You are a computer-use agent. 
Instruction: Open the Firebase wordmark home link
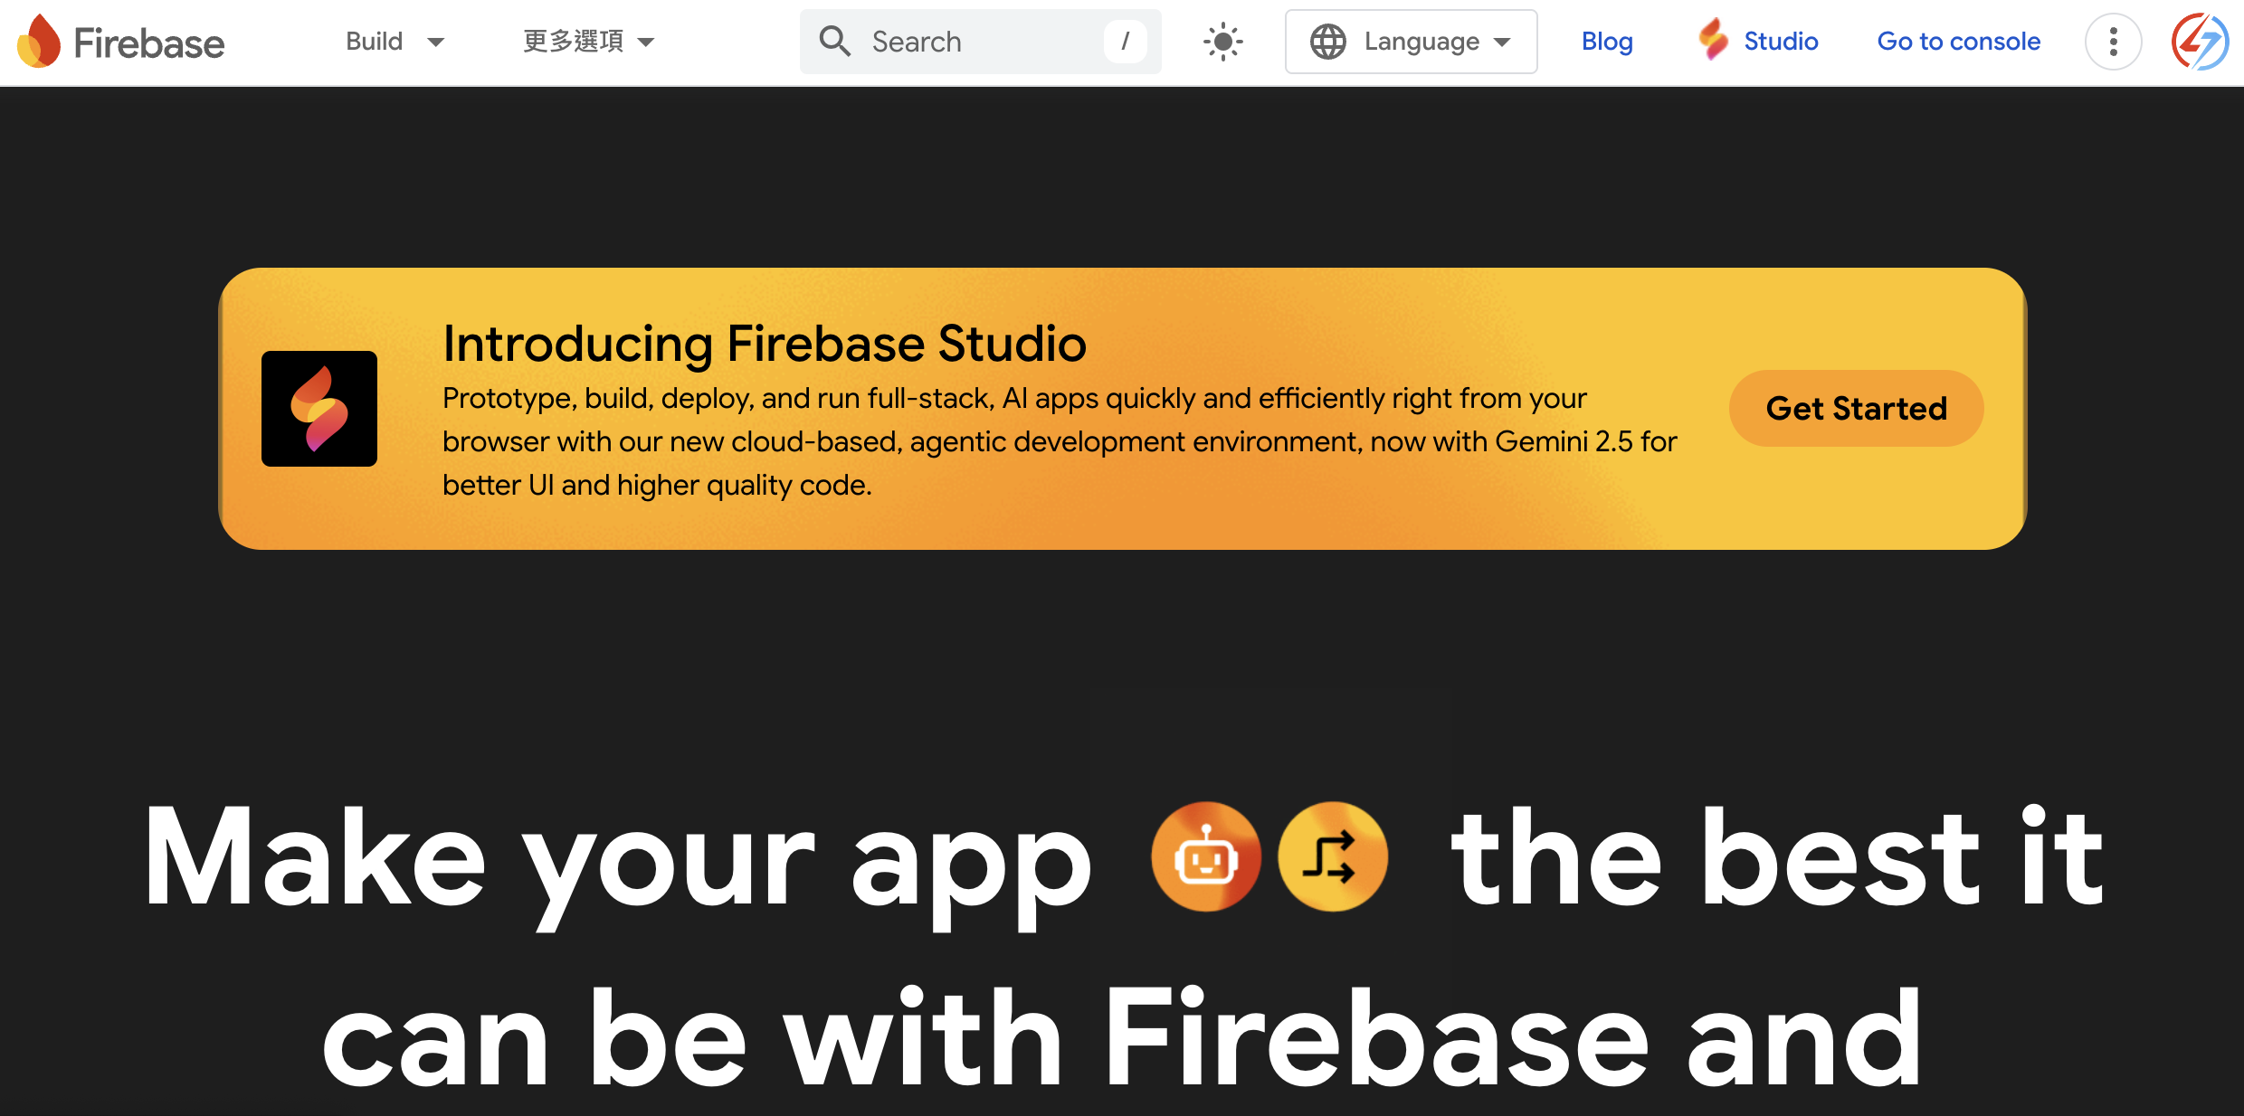(x=148, y=43)
